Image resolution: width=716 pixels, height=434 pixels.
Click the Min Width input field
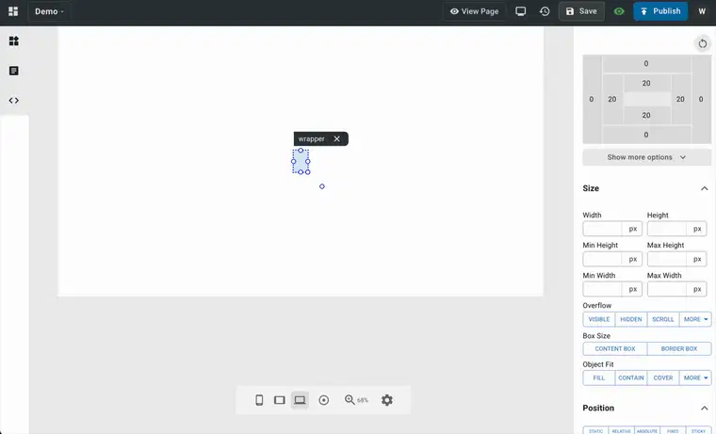(602, 289)
